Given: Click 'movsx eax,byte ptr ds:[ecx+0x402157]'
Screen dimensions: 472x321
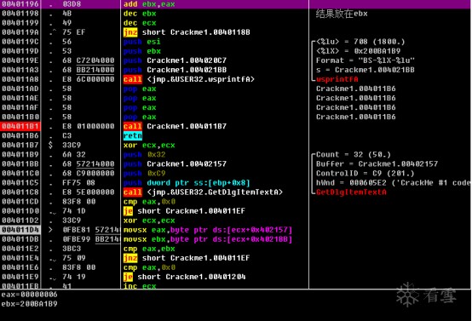Looking at the screenshot, I should (208, 230).
